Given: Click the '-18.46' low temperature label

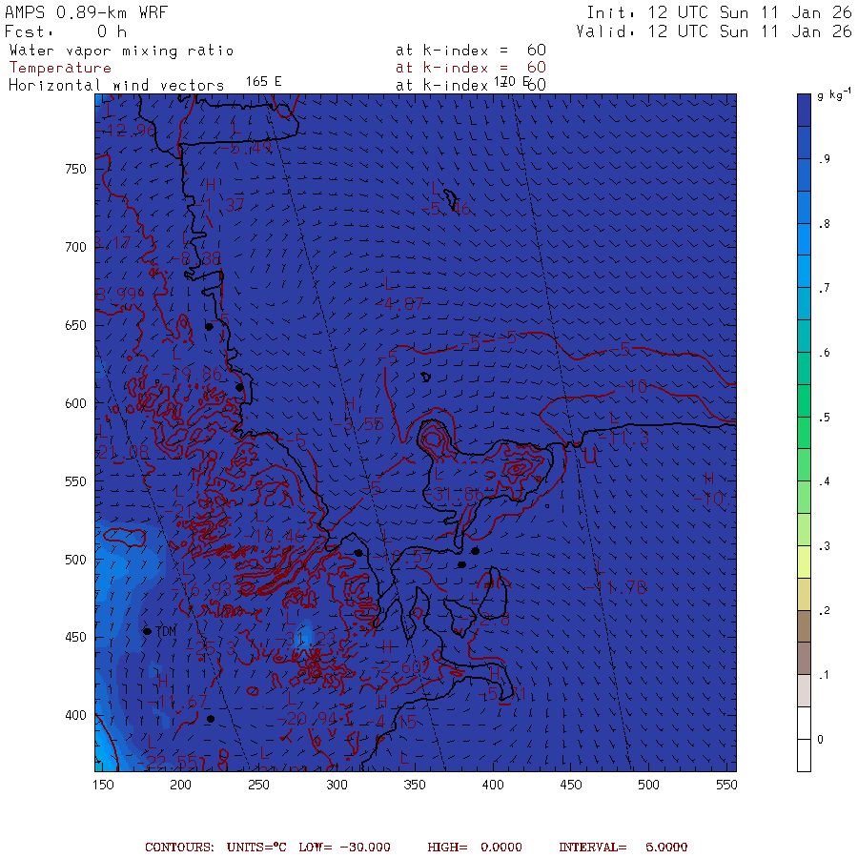Looking at the screenshot, I should pyautogui.click(x=275, y=536).
